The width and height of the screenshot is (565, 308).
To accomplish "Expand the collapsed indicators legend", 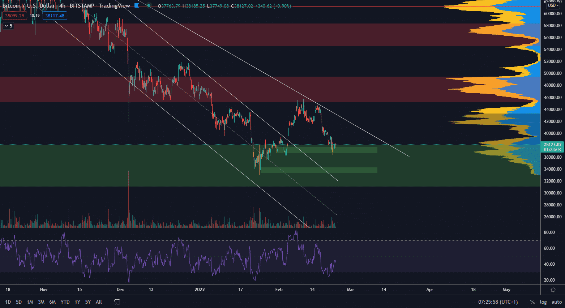I will (x=8, y=26).
